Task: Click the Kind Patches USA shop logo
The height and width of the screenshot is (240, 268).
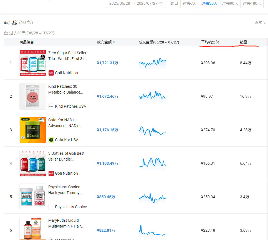Action: [x=51, y=107]
